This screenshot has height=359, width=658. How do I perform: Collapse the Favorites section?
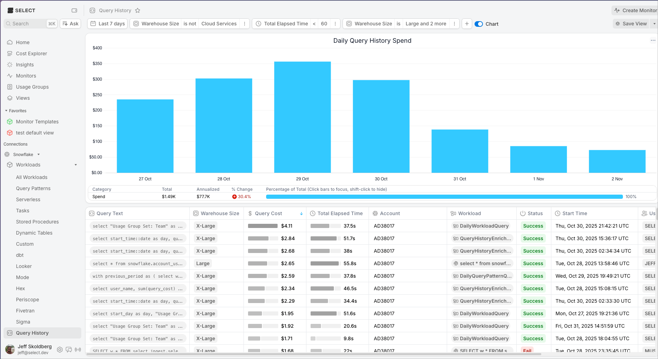[x=6, y=111]
